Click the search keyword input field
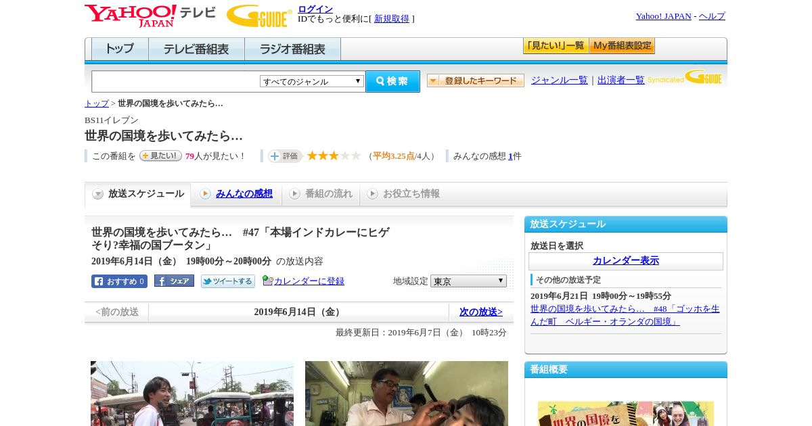Image resolution: width=812 pixels, height=426 pixels. tap(176, 81)
